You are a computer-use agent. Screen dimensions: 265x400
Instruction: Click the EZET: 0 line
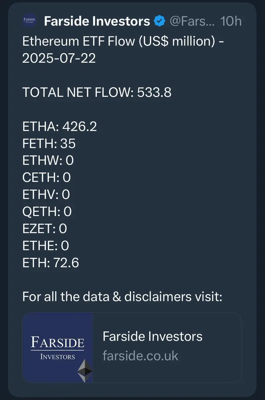pyautogui.click(x=45, y=229)
